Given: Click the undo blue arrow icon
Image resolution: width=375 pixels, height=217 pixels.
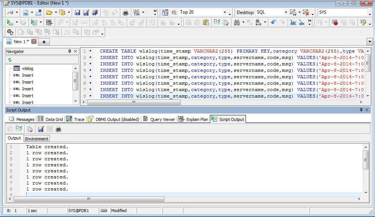Looking at the screenshot, I should (x=274, y=22).
